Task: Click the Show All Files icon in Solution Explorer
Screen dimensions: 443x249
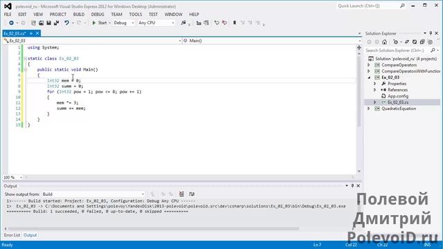Action: click(430, 42)
